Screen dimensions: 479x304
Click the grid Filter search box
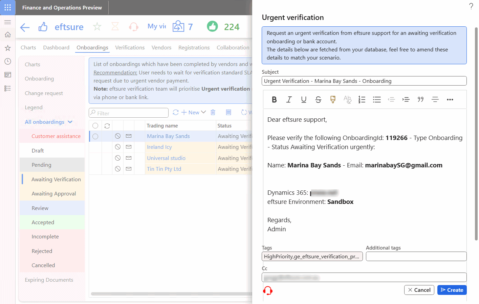pos(129,113)
